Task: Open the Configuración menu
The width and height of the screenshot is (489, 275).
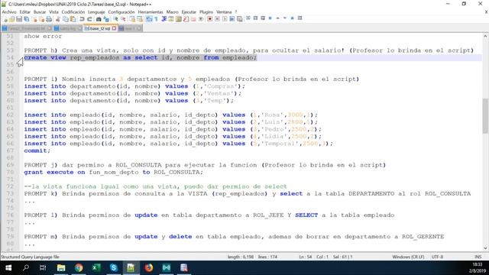Action: coord(121,12)
